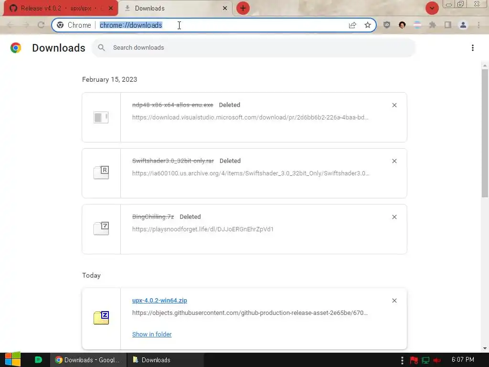This screenshot has height=367, width=489.
Task: Open the Downloads page more actions menu
Action: [472, 48]
